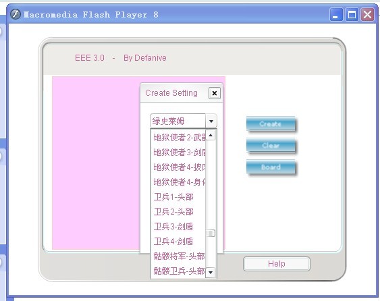The image size is (380, 301).
Task: Minimize the Flash Player window
Action: coord(336,15)
